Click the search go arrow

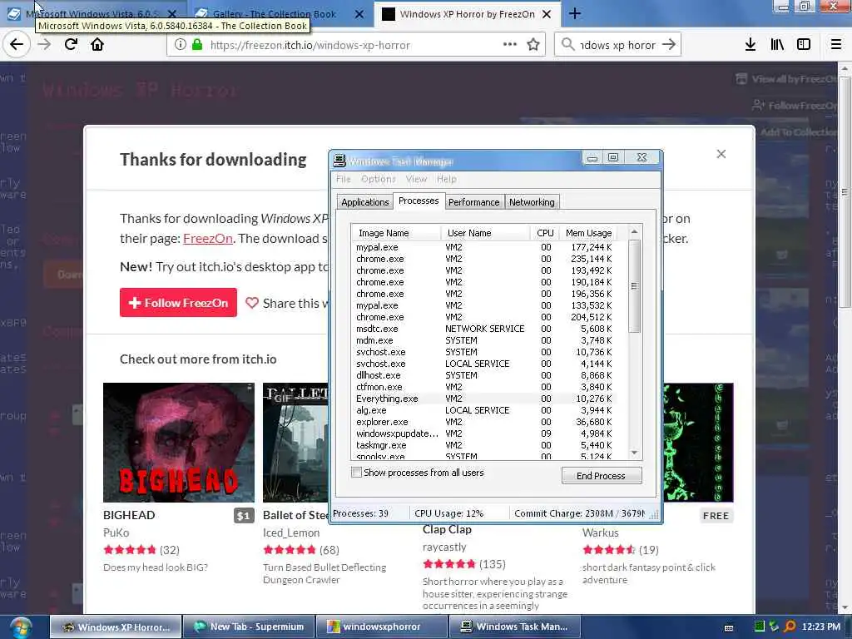(x=669, y=45)
